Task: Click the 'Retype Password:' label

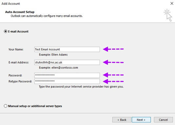Action: pyautogui.click(x=20, y=81)
